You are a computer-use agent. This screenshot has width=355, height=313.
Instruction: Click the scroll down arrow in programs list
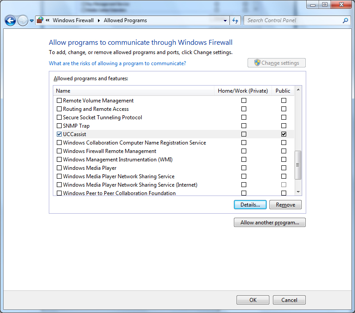pyautogui.click(x=298, y=192)
